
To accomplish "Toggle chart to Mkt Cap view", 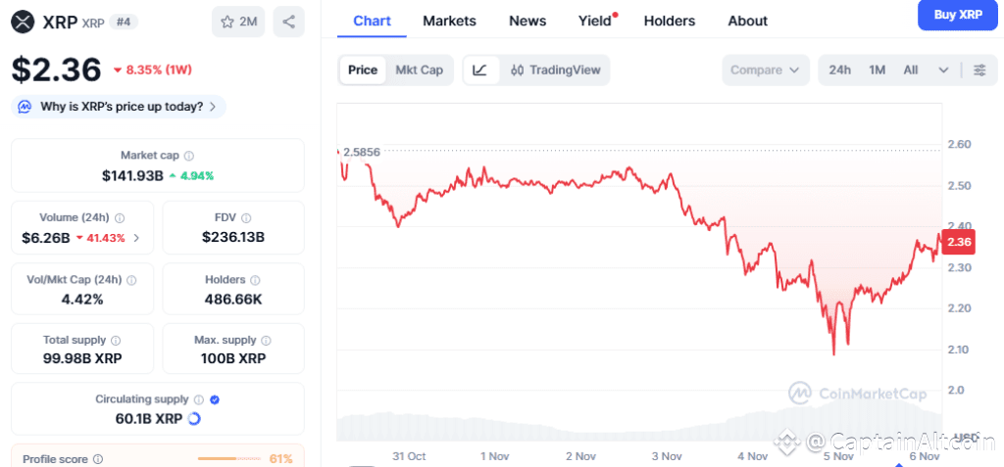I will (x=419, y=70).
